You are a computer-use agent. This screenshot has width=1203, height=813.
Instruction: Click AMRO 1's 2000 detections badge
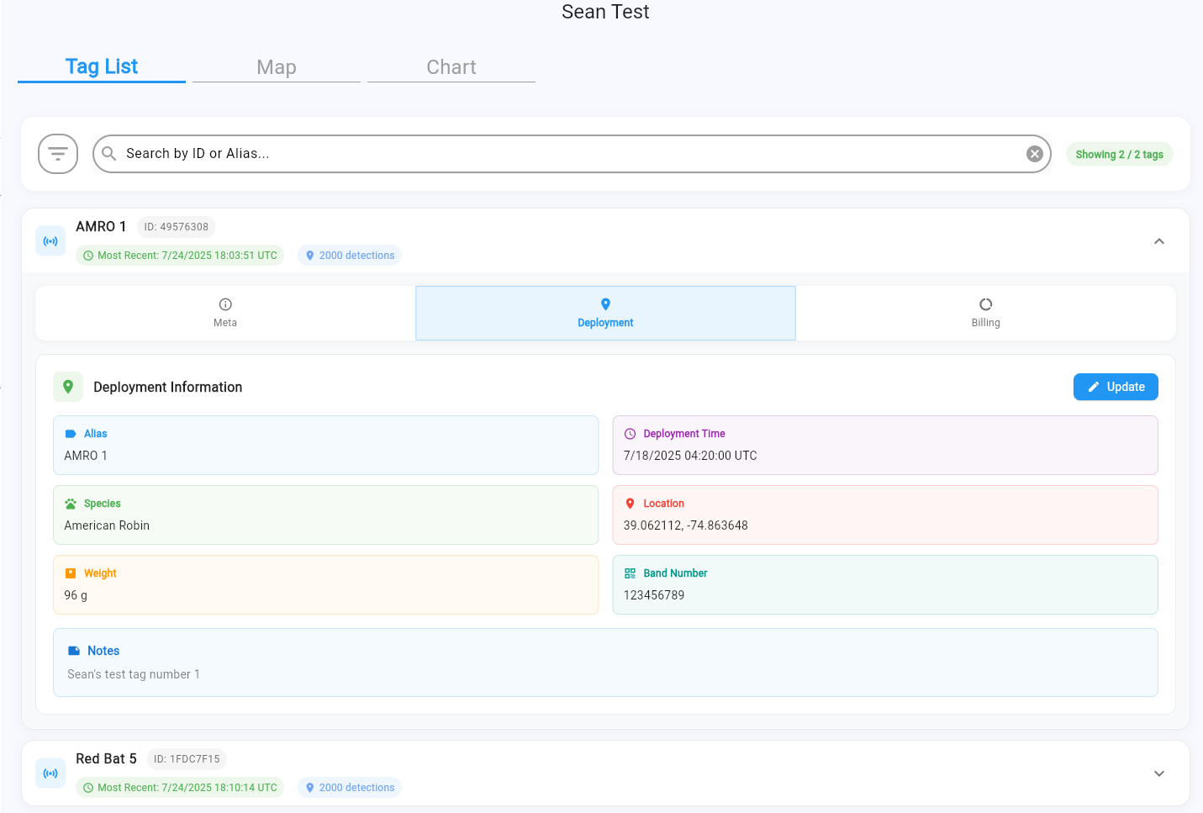[349, 256]
